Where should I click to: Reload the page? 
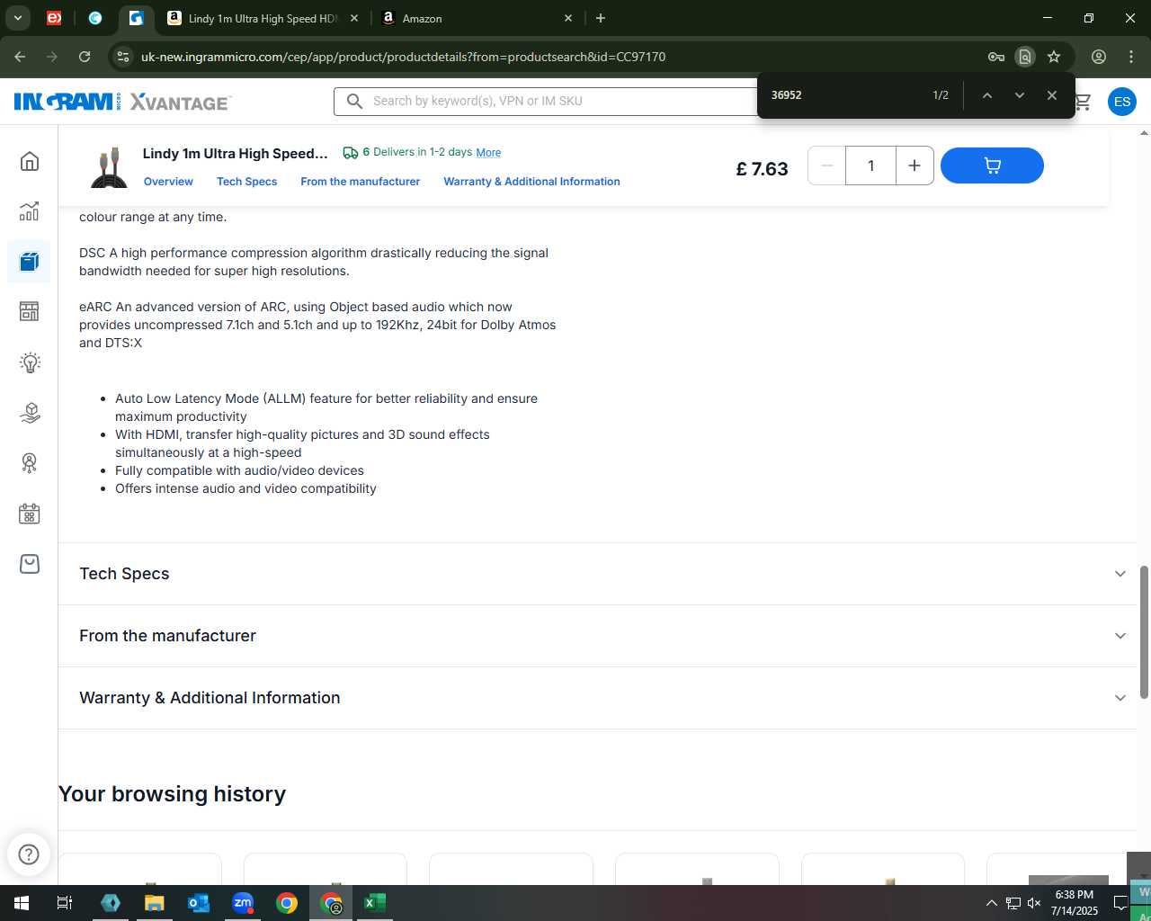tap(85, 57)
